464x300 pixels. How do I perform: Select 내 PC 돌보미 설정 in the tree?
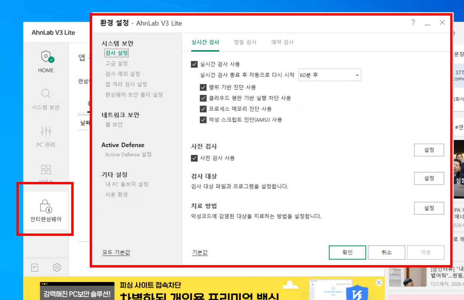(x=127, y=184)
